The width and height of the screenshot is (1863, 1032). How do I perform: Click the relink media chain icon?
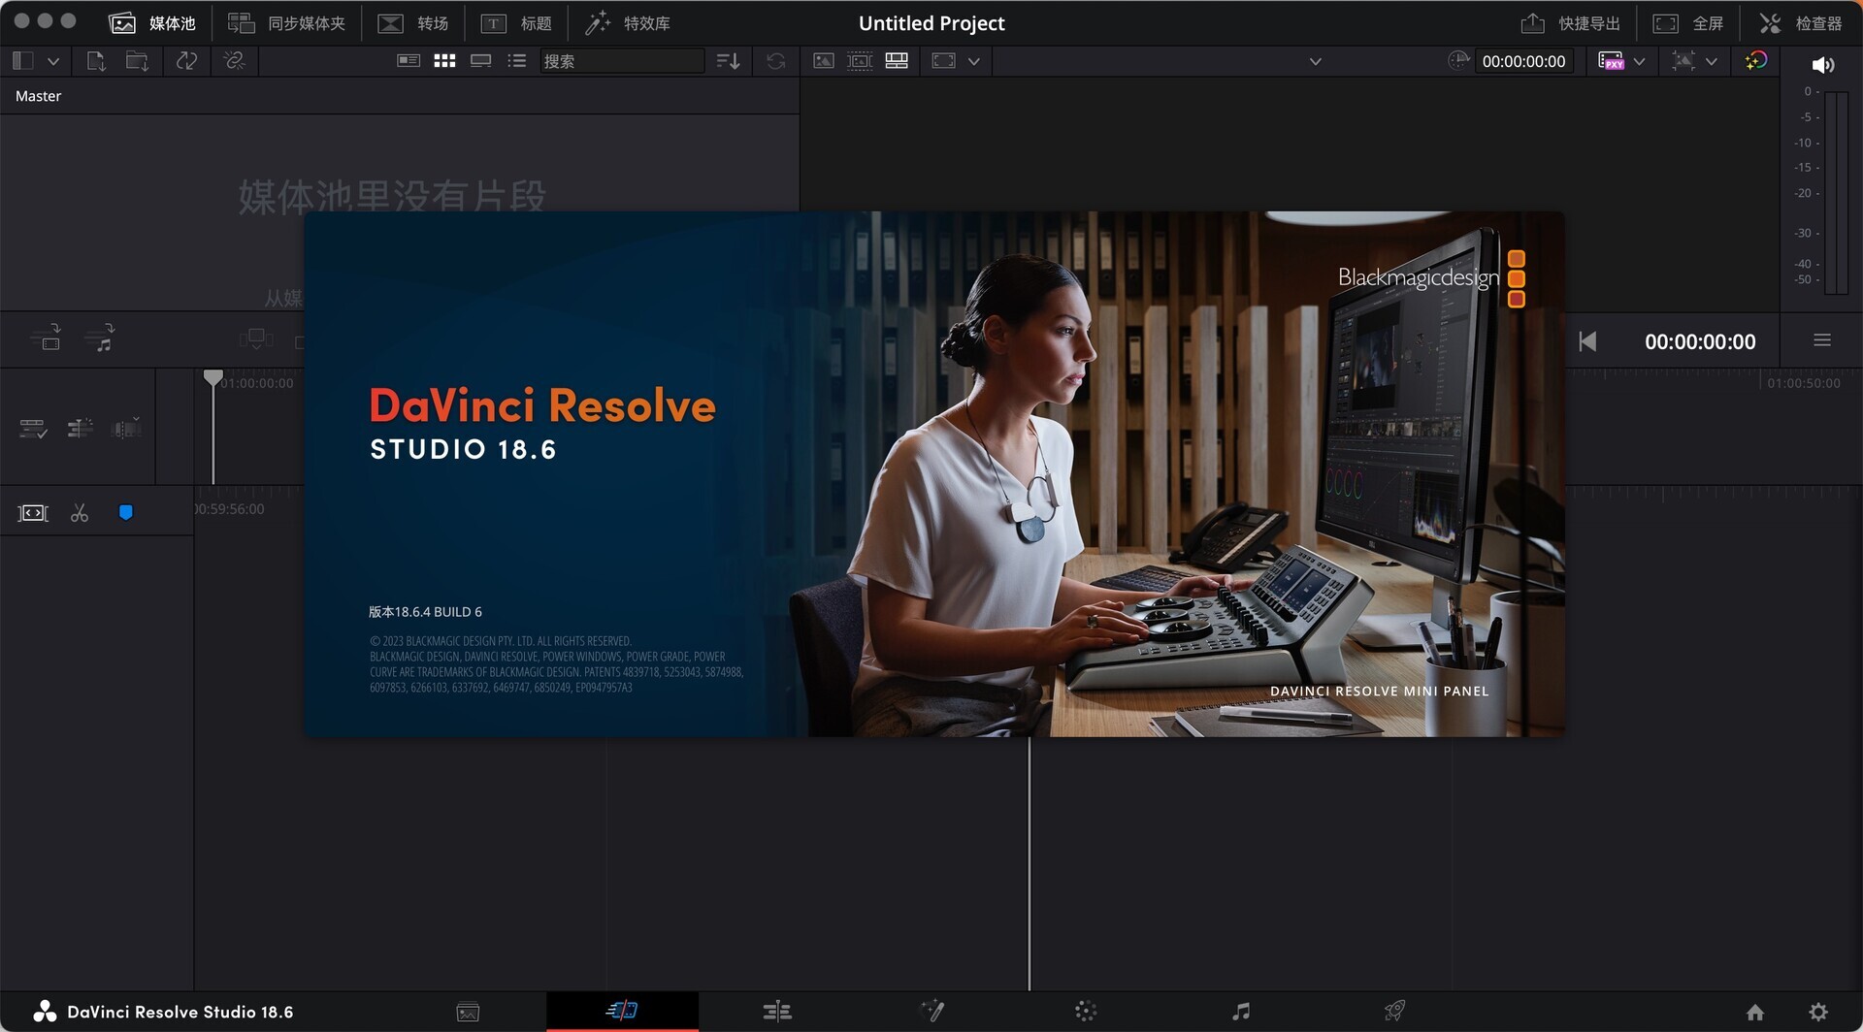pos(234,61)
